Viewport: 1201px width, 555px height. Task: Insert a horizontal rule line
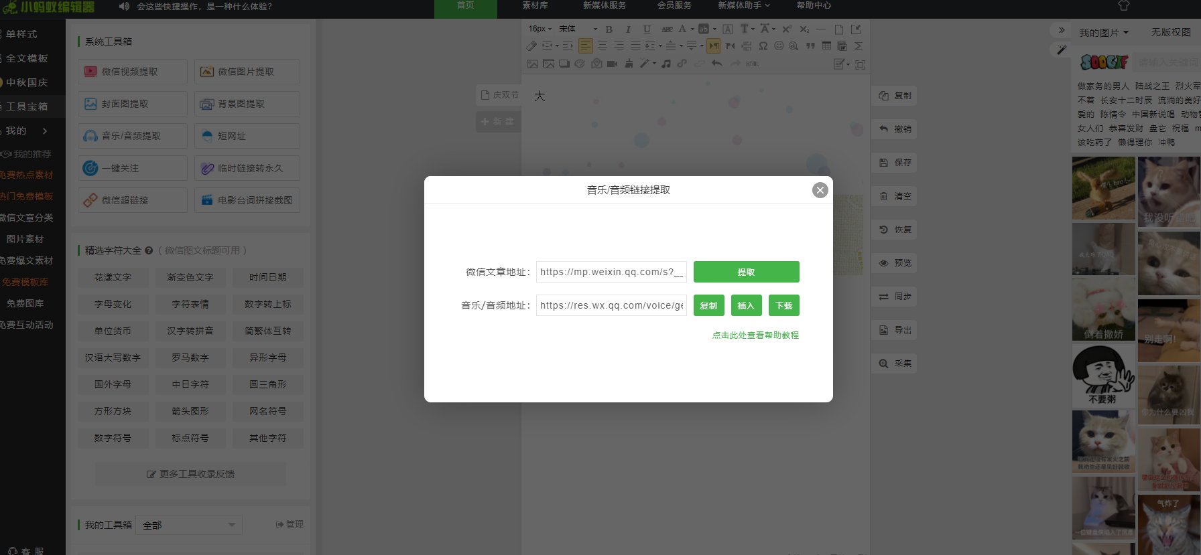point(820,29)
